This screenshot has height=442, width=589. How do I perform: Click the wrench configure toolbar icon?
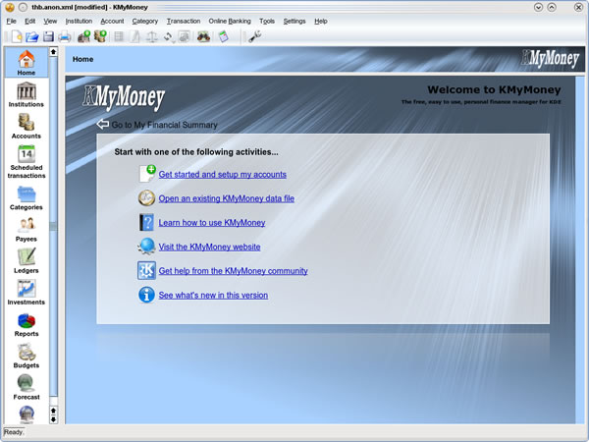(x=254, y=36)
